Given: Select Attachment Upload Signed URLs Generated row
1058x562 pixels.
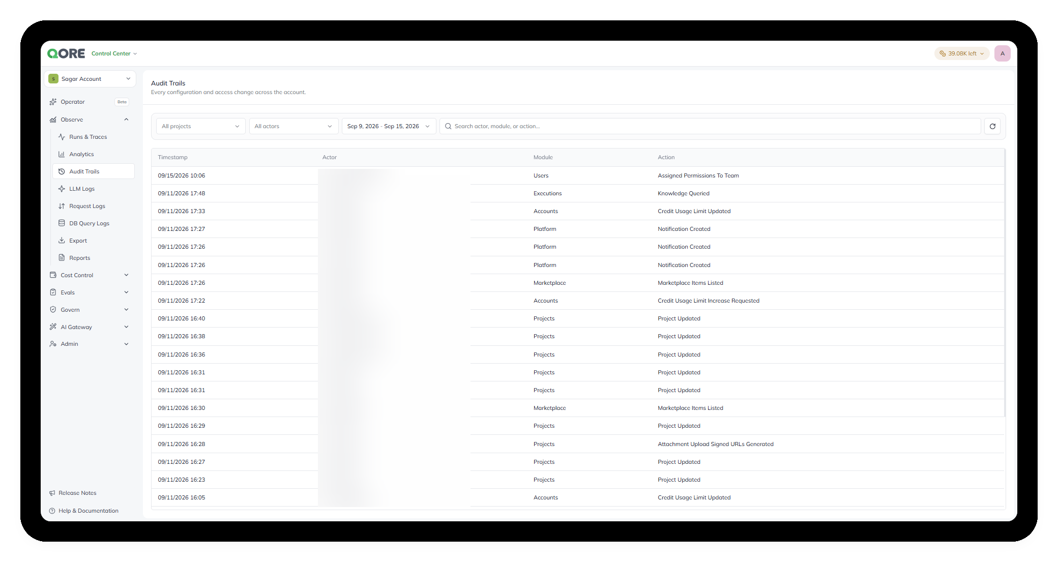Looking at the screenshot, I should (x=578, y=444).
